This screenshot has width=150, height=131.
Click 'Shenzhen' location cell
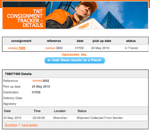pos(60,118)
